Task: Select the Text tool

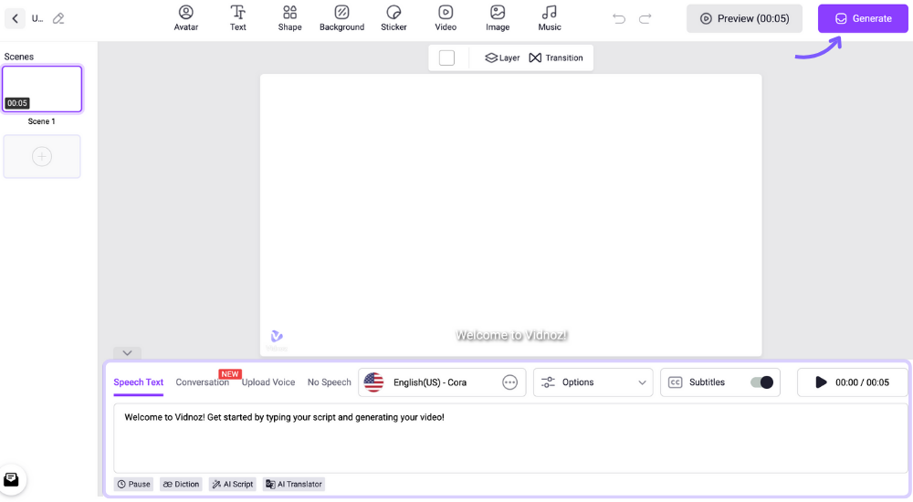Action: [x=237, y=18]
